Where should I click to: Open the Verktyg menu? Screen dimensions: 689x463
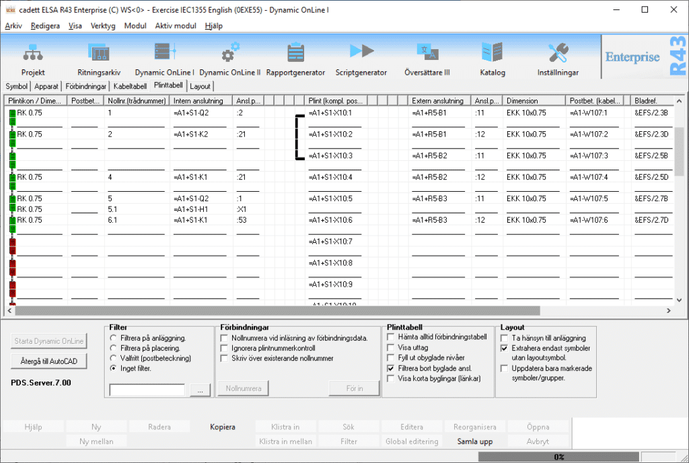click(103, 26)
